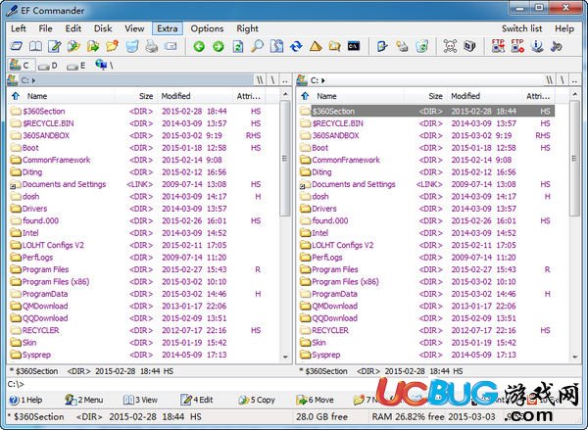The image size is (588, 430).
Task: Select drive E button
Action: pos(75,66)
